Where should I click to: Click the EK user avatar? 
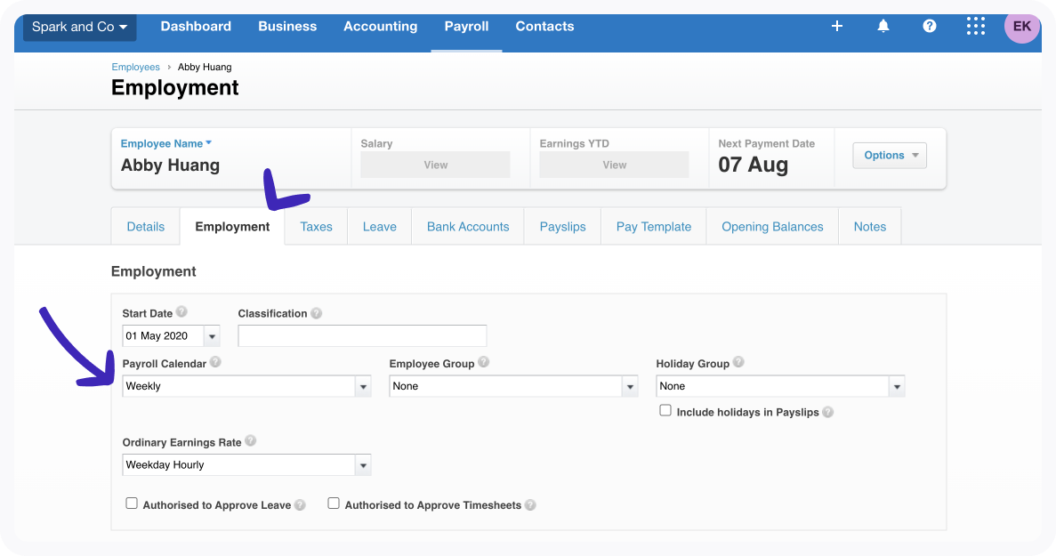pyautogui.click(x=1021, y=27)
